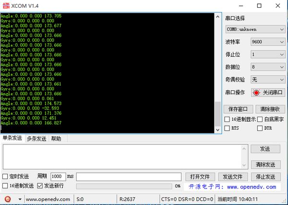The image size is (288, 205).
Task: Click the line 'Angle:0.000 0.000 166.827'
Action: coord(31,123)
